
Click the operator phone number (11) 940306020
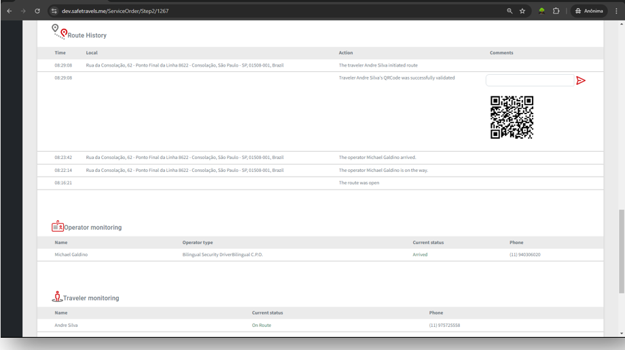(524, 255)
